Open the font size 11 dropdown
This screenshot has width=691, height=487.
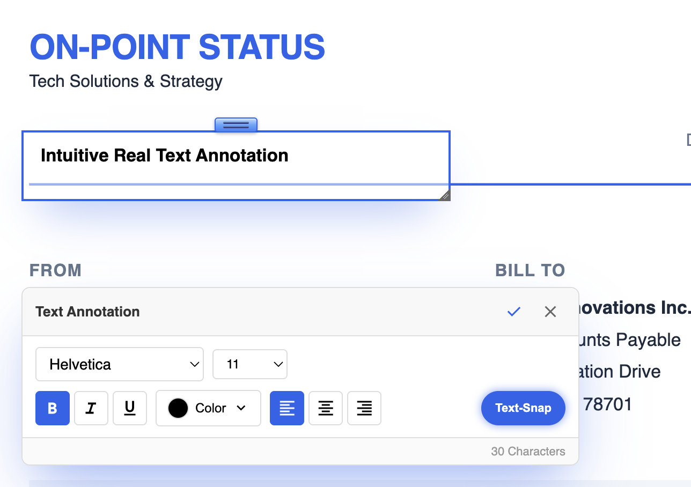250,364
